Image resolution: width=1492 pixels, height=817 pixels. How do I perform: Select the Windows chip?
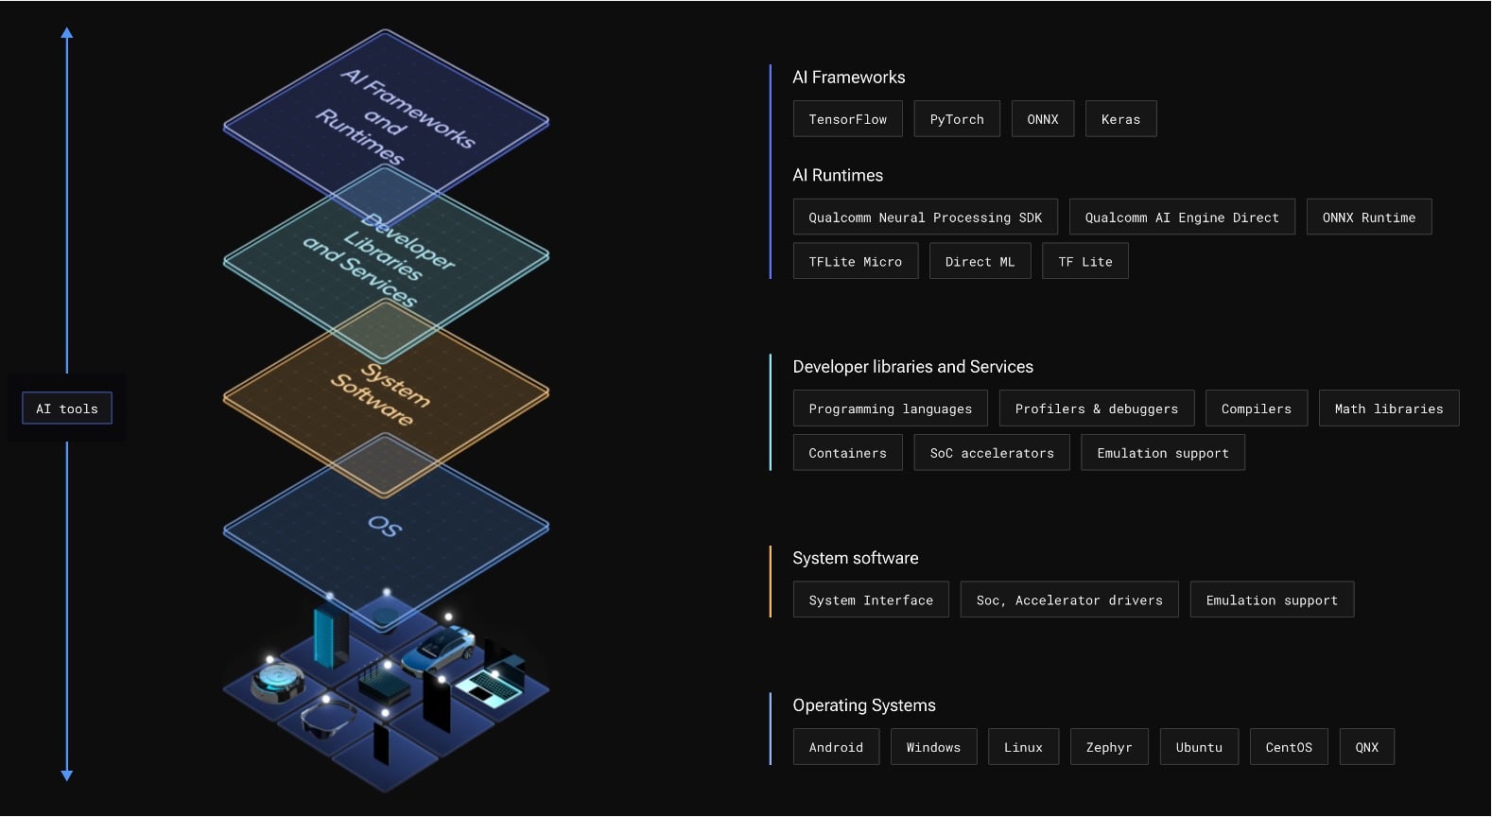click(933, 747)
